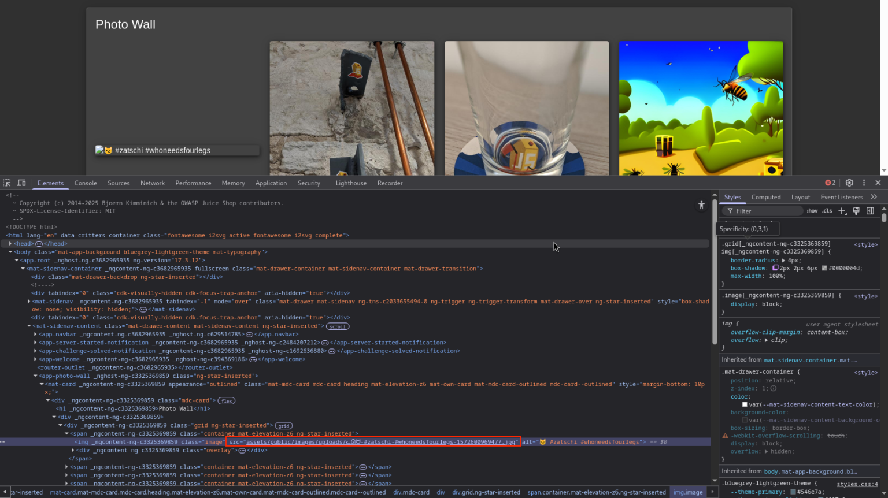Open the styles.css:4 source link

857,484
